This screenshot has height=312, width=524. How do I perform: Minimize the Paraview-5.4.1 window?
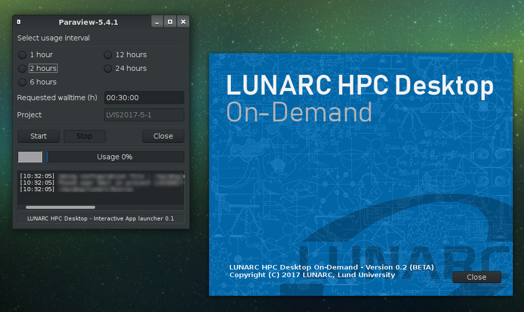click(x=157, y=22)
